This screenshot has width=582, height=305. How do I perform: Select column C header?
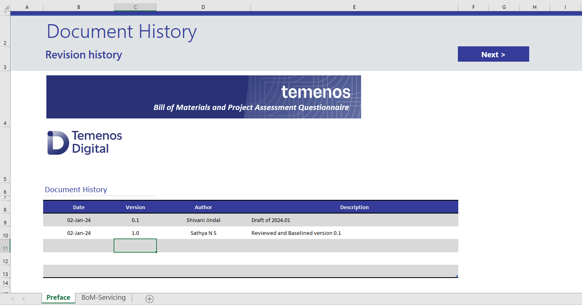[x=135, y=7]
